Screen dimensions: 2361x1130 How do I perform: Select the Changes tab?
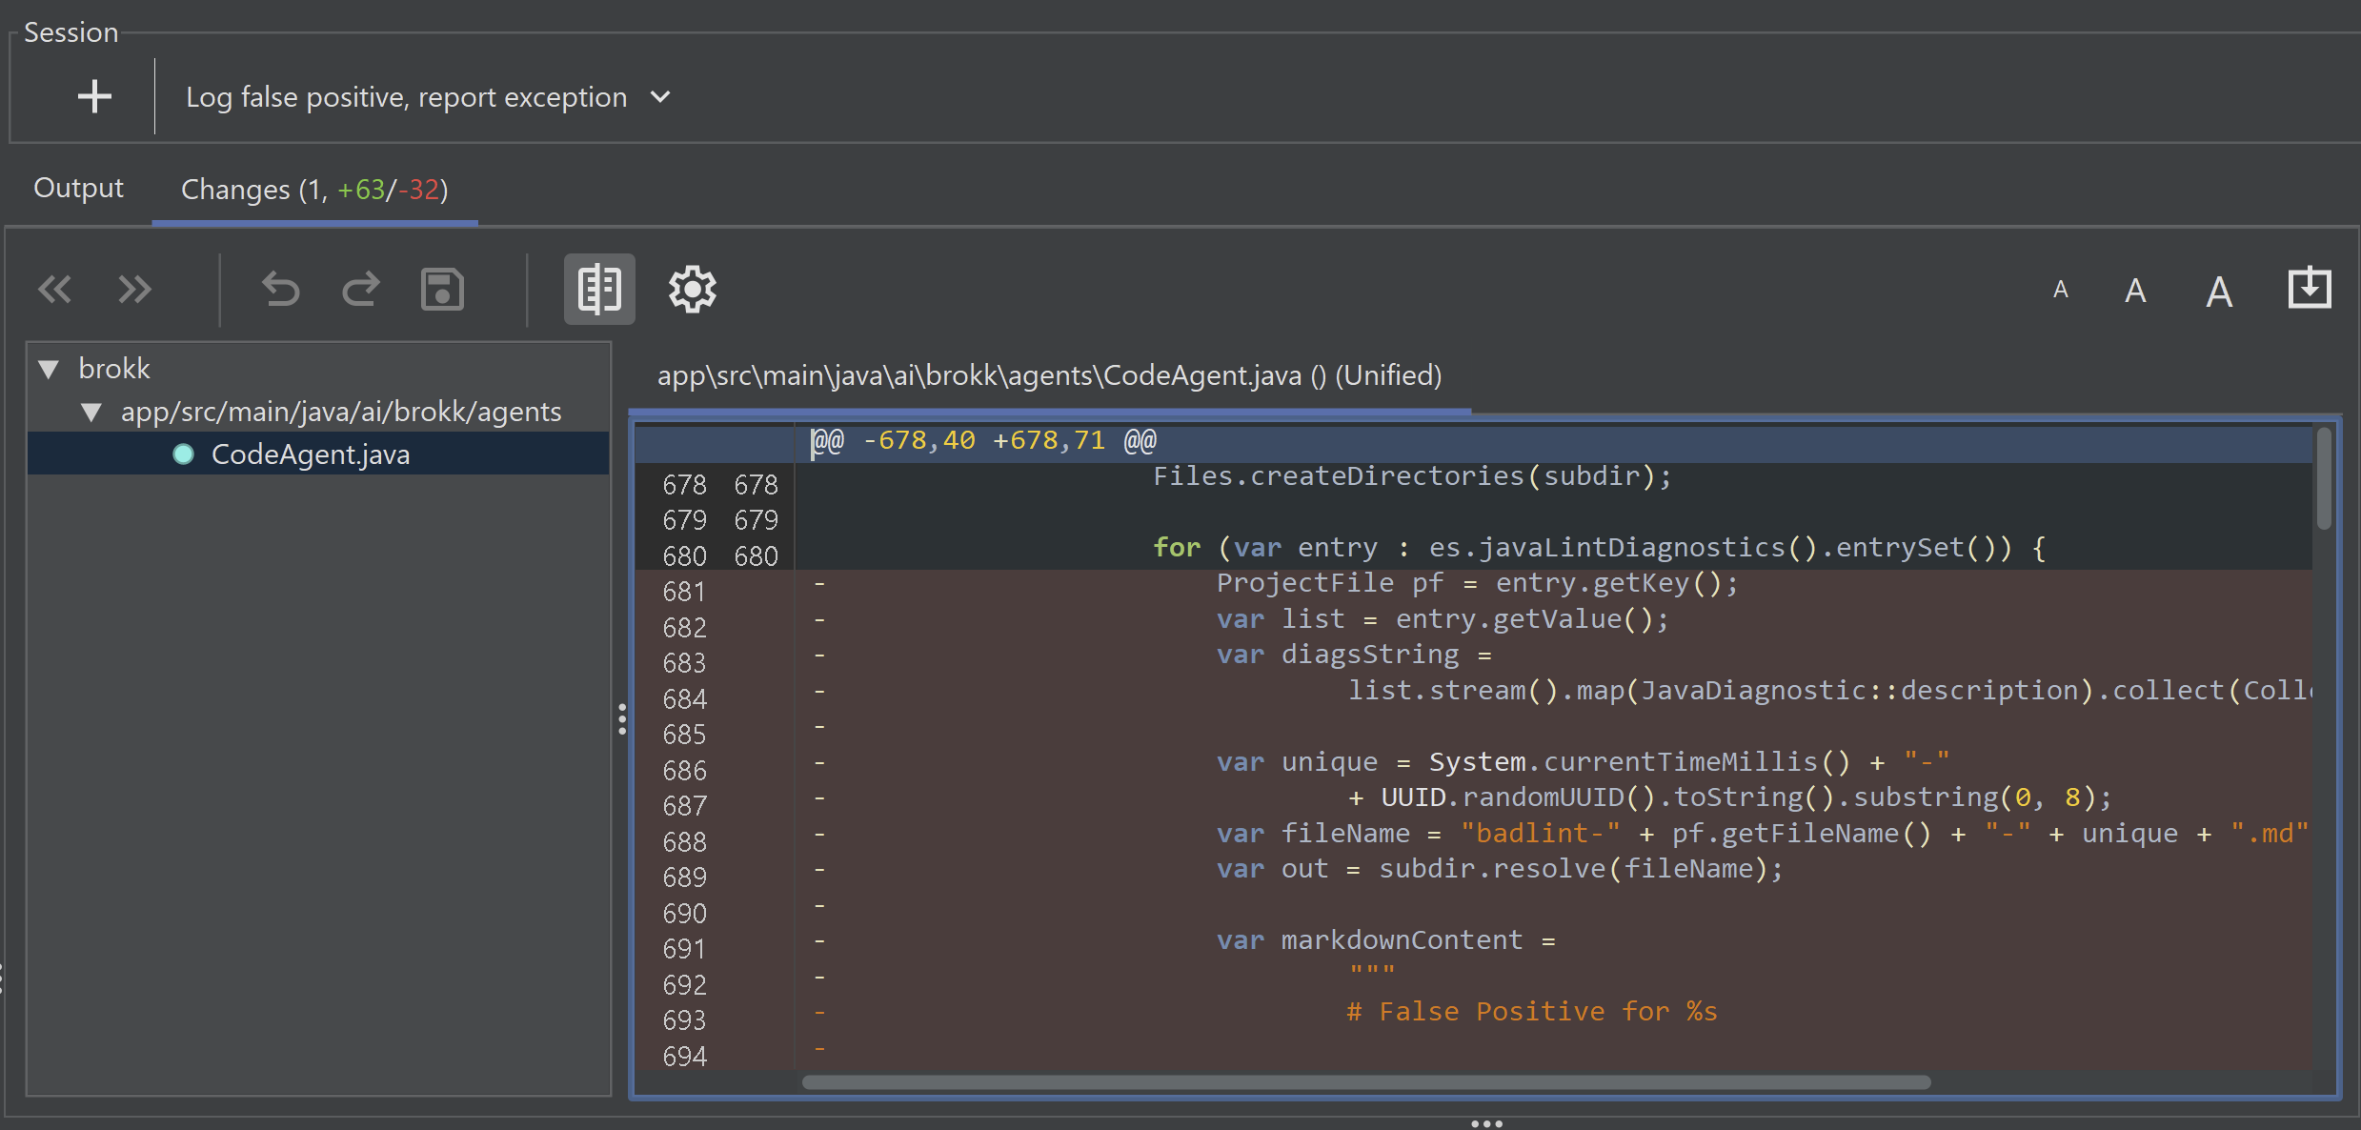coord(314,190)
